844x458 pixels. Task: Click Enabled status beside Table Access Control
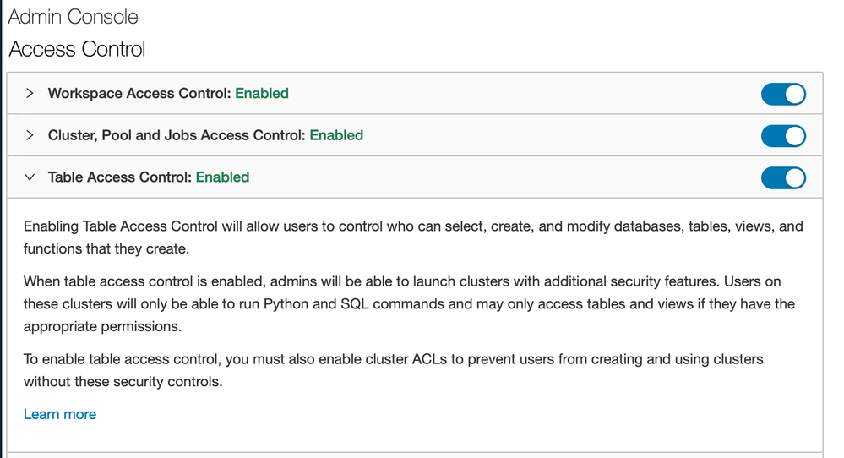coord(222,177)
